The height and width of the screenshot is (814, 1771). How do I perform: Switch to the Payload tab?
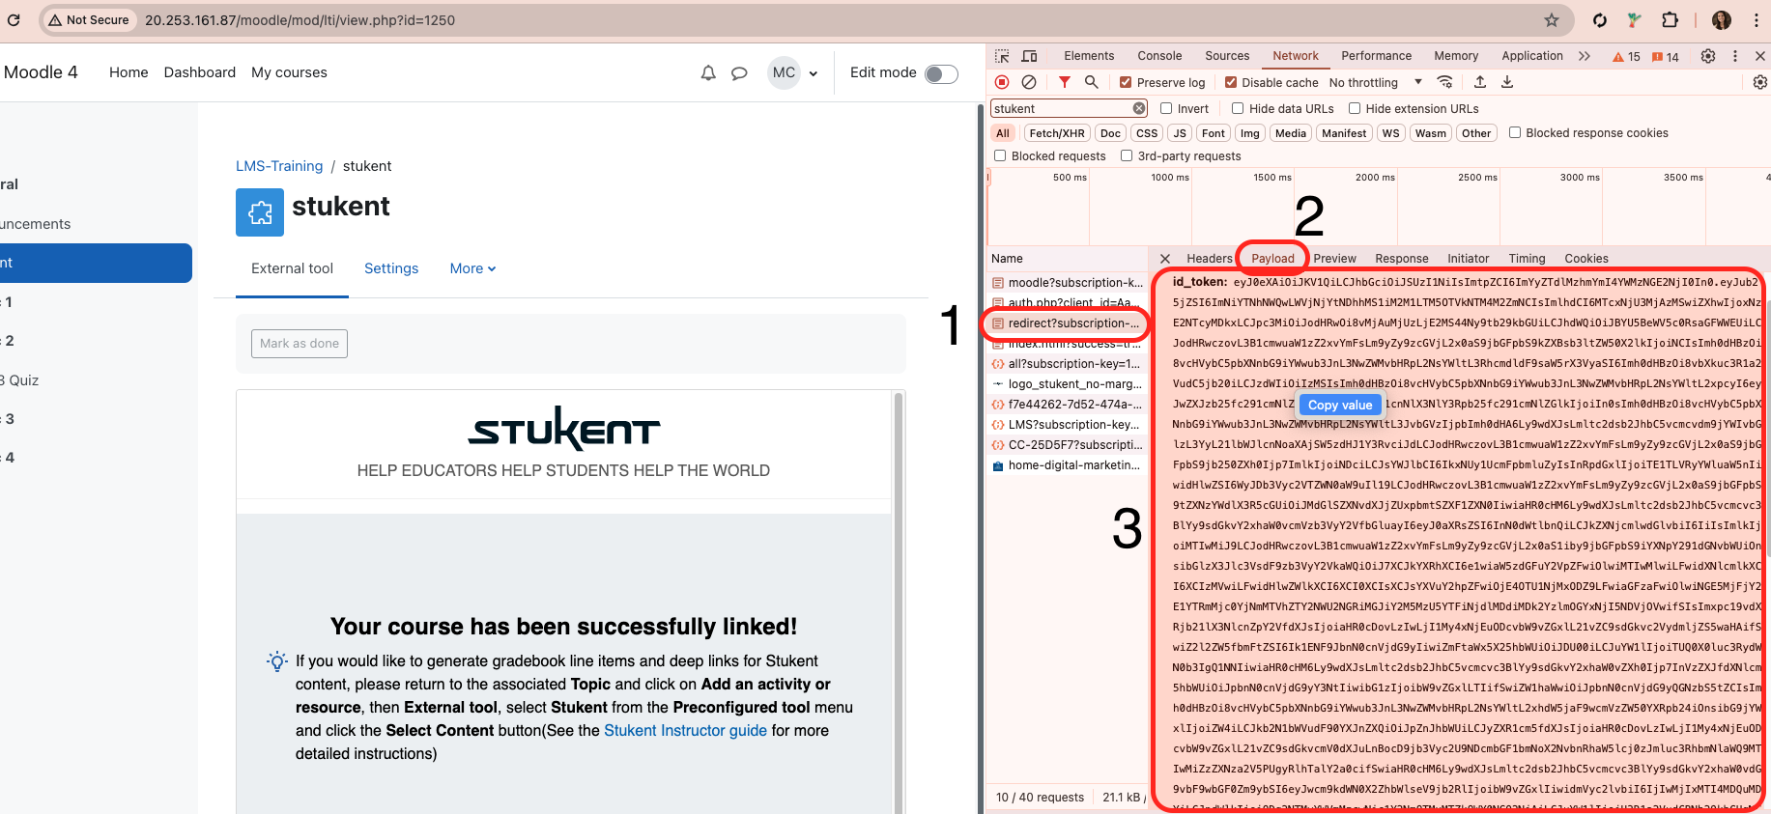coord(1272,258)
